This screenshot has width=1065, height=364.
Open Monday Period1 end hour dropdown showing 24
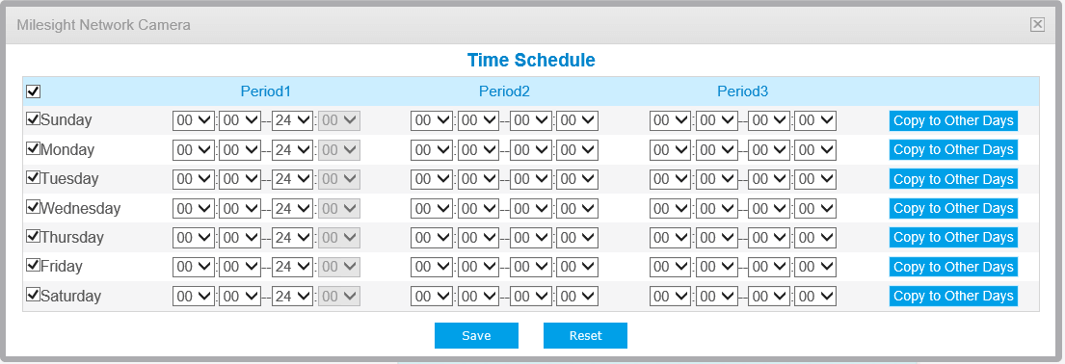tap(292, 150)
